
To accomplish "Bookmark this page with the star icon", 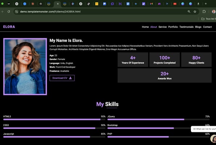I will [195, 12].
